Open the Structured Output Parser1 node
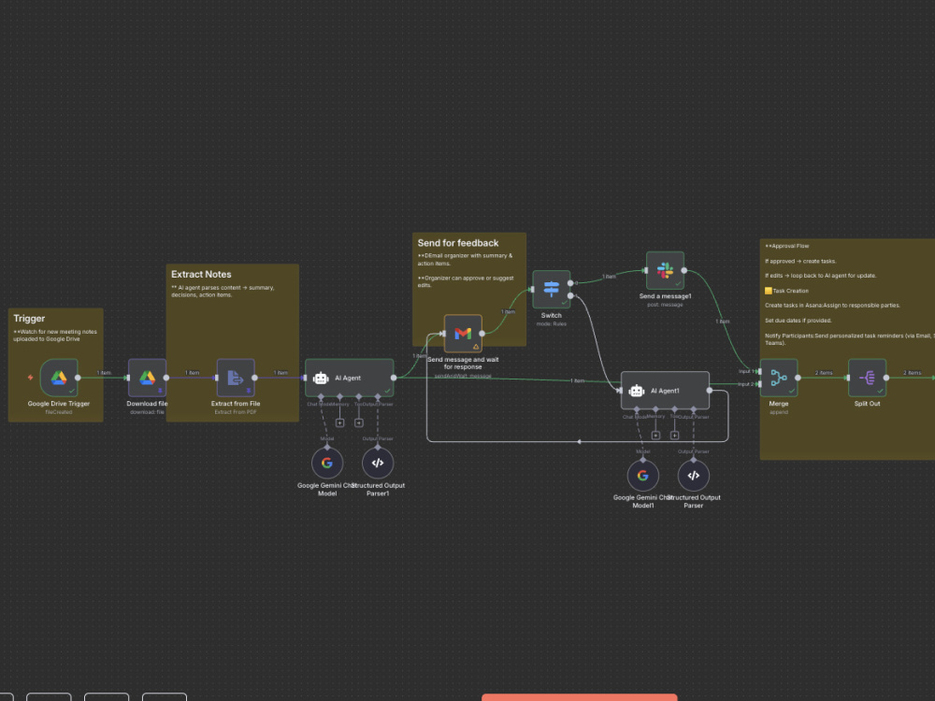Screen dimensions: 935x701 click(x=378, y=463)
